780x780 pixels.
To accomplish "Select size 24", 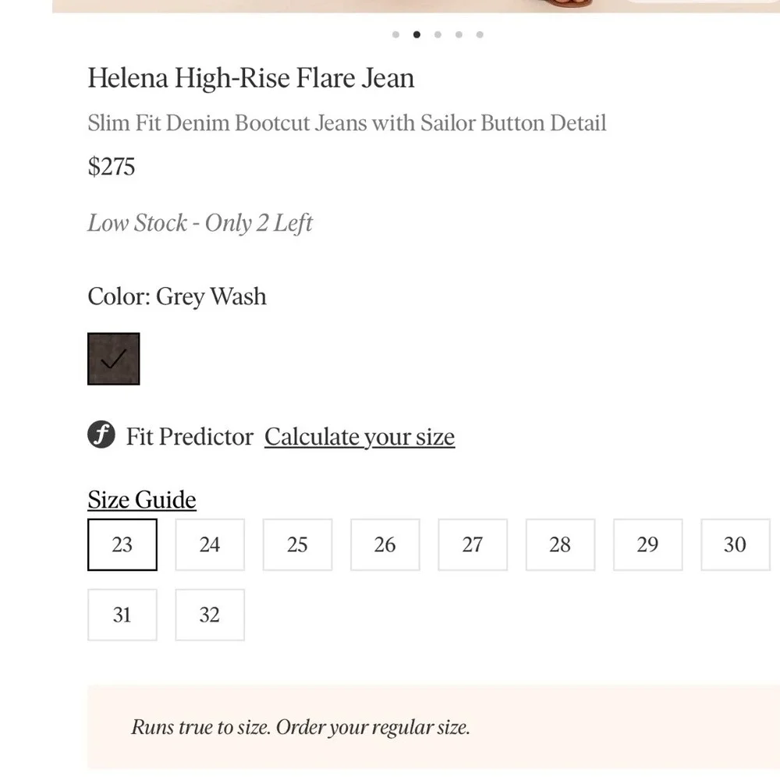I will [x=209, y=544].
